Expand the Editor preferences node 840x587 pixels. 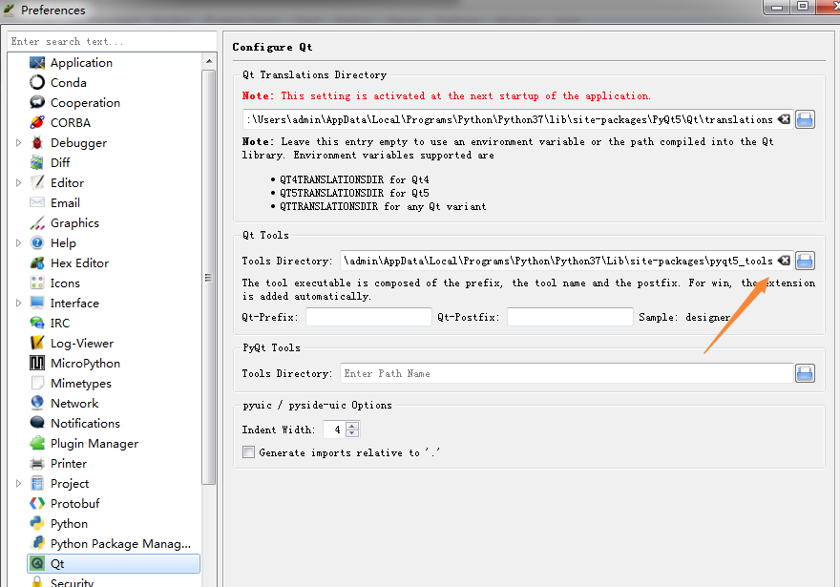18,183
